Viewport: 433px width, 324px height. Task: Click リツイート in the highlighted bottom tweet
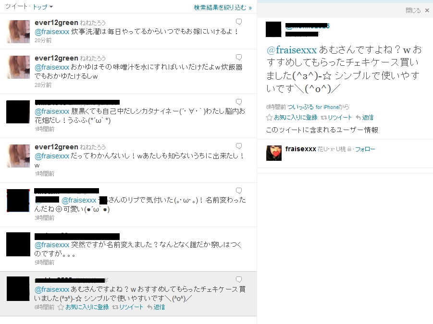(x=128, y=307)
